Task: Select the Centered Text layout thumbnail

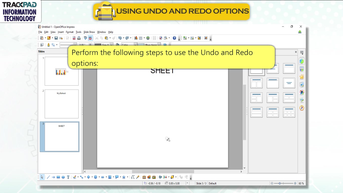Action: [x=289, y=83]
